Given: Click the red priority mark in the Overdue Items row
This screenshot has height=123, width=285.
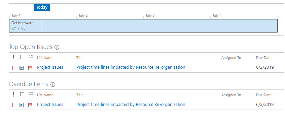Looking at the screenshot, I should [13, 105].
